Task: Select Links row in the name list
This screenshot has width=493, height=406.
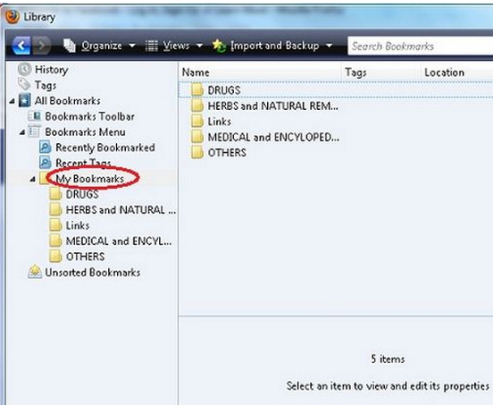Action: click(336, 122)
